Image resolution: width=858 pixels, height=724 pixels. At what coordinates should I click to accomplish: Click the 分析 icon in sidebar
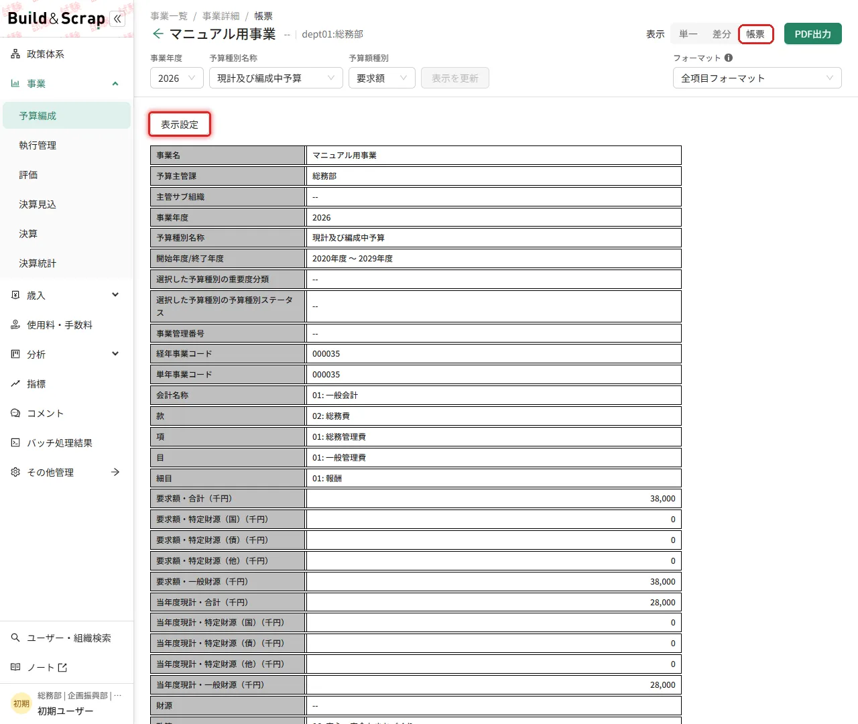click(15, 355)
